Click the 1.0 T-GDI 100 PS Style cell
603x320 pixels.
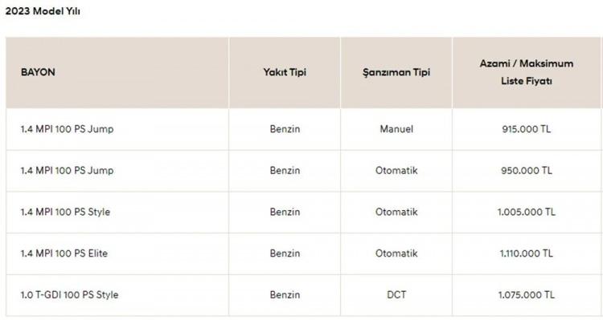click(69, 294)
